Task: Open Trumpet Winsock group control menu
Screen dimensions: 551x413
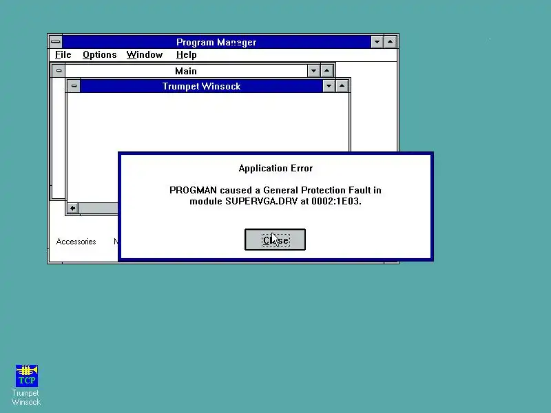Action: click(x=74, y=86)
